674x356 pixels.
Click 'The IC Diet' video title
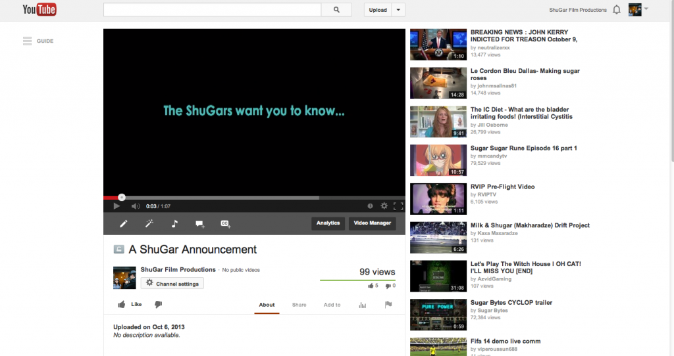pos(521,113)
